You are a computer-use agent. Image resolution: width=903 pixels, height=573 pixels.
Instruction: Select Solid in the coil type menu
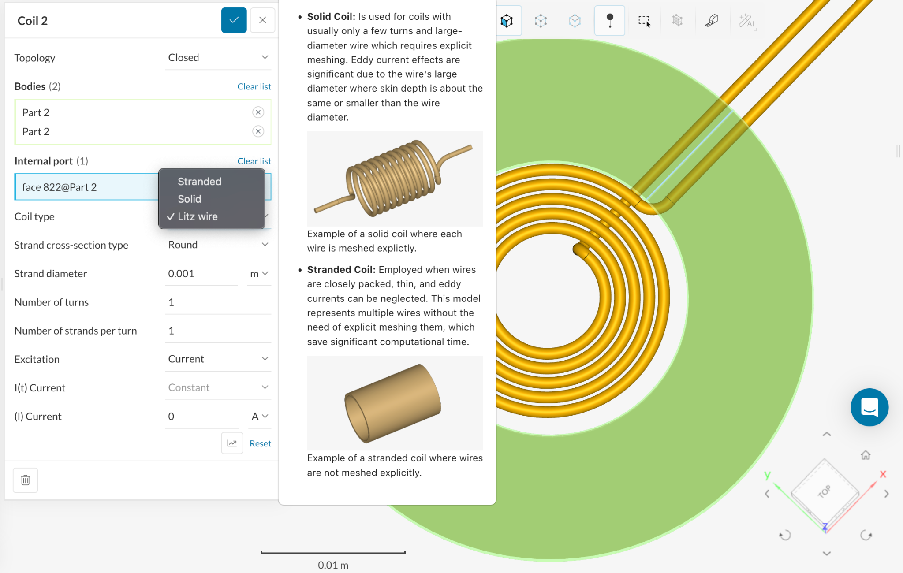(x=190, y=198)
